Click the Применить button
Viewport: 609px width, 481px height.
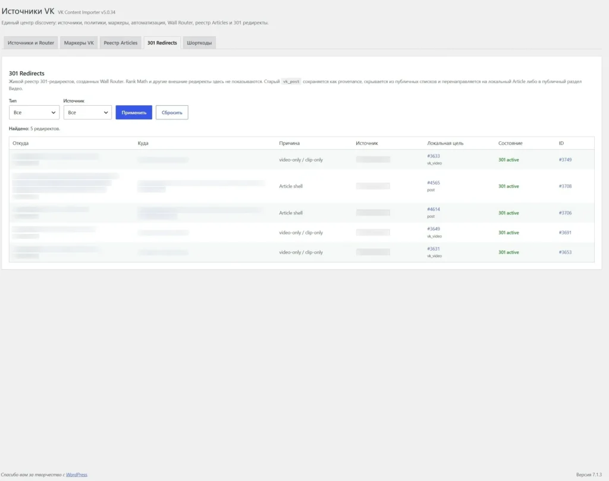pos(134,112)
